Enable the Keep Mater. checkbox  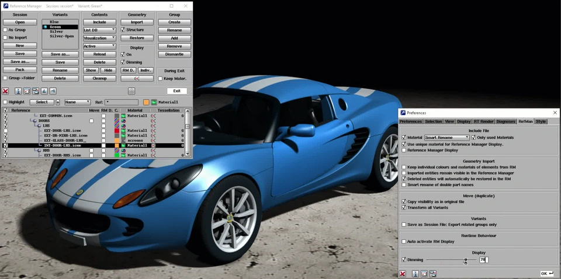pos(160,79)
